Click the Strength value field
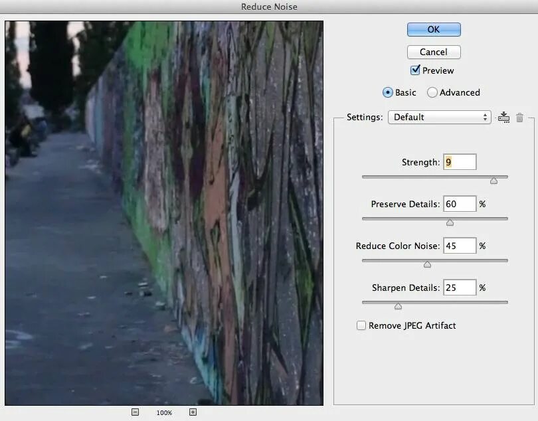The image size is (538, 421). 460,162
